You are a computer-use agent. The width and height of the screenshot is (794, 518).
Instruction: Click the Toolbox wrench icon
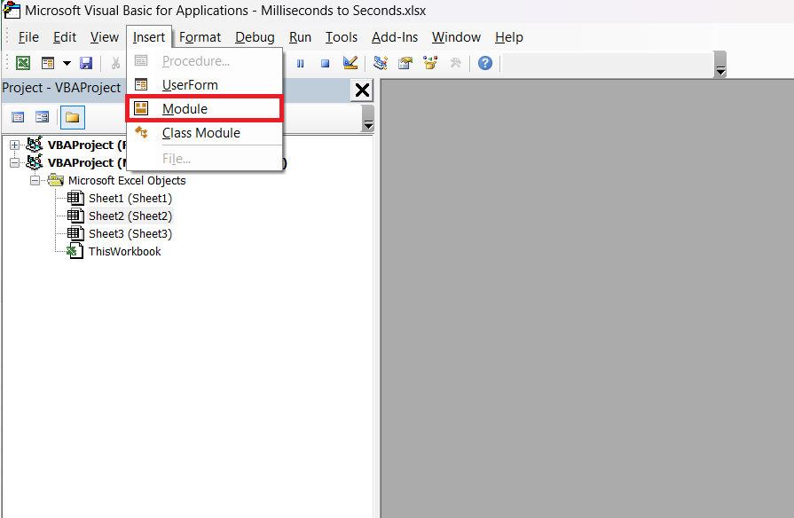(456, 63)
